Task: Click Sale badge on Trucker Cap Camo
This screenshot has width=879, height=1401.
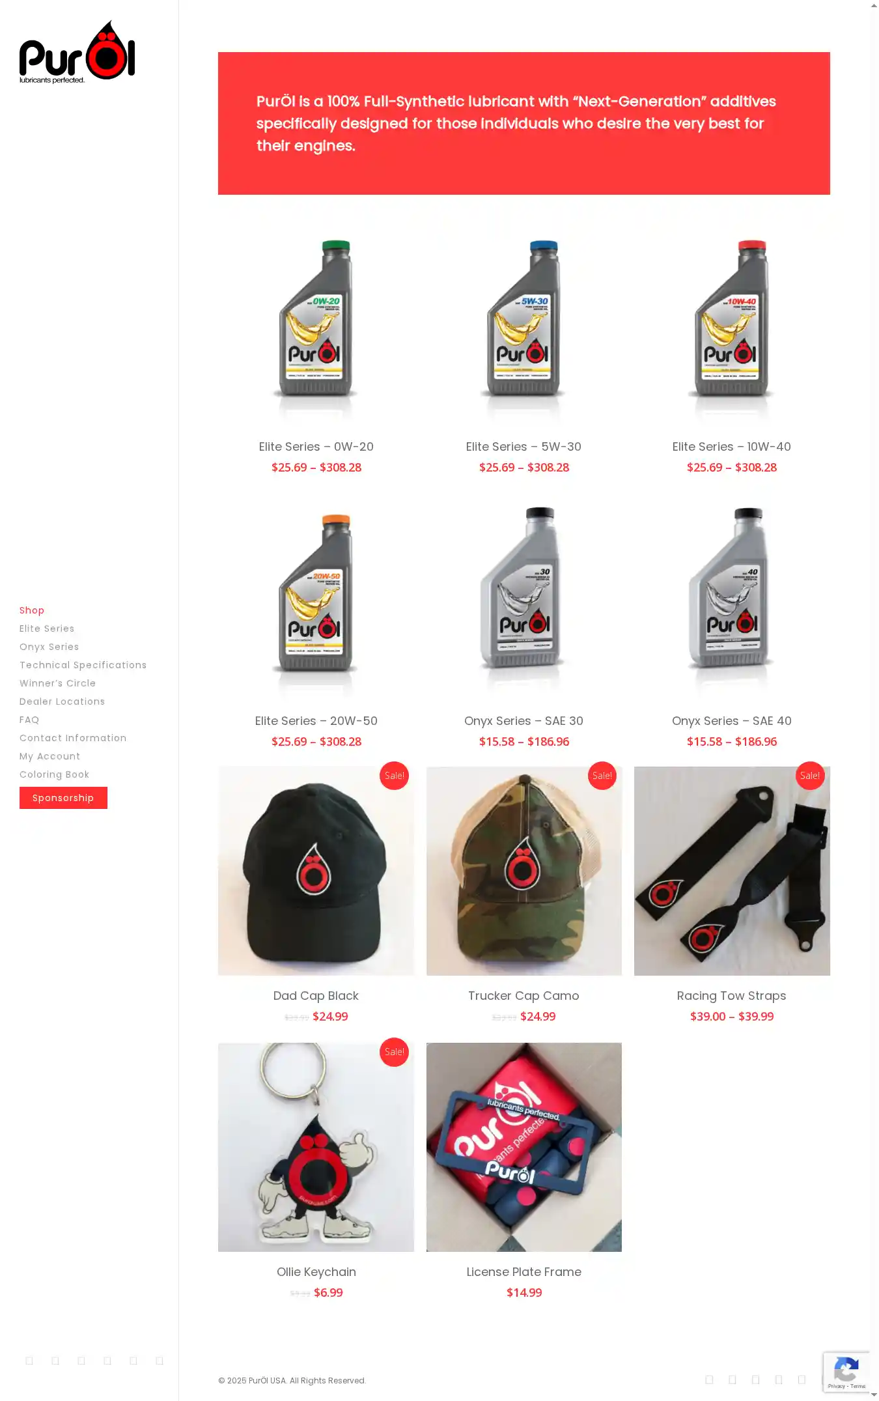Action: click(602, 775)
